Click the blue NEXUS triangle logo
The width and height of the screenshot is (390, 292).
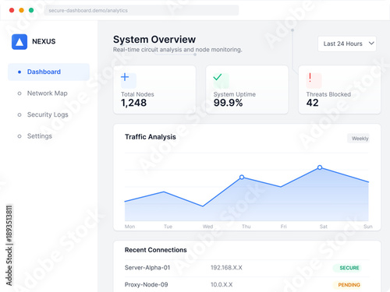[19, 42]
